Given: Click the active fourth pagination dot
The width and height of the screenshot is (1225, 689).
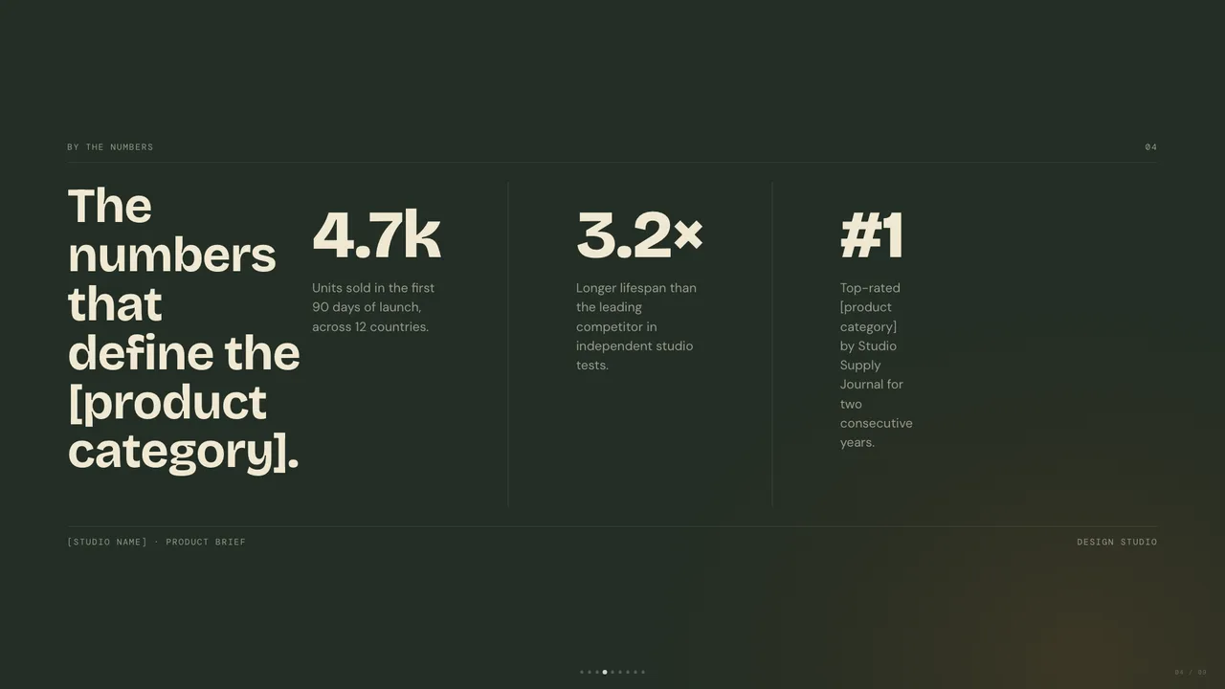Looking at the screenshot, I should 605,672.
